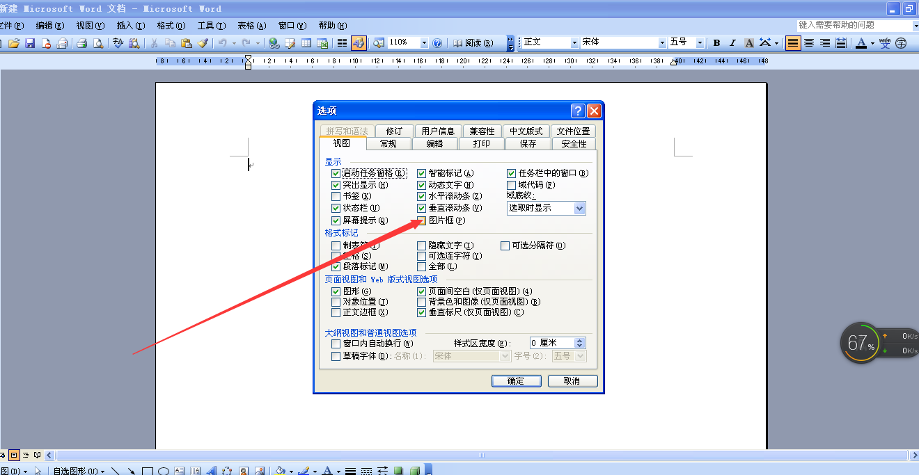
Task: Open the style 正文 dropdown
Action: click(574, 43)
